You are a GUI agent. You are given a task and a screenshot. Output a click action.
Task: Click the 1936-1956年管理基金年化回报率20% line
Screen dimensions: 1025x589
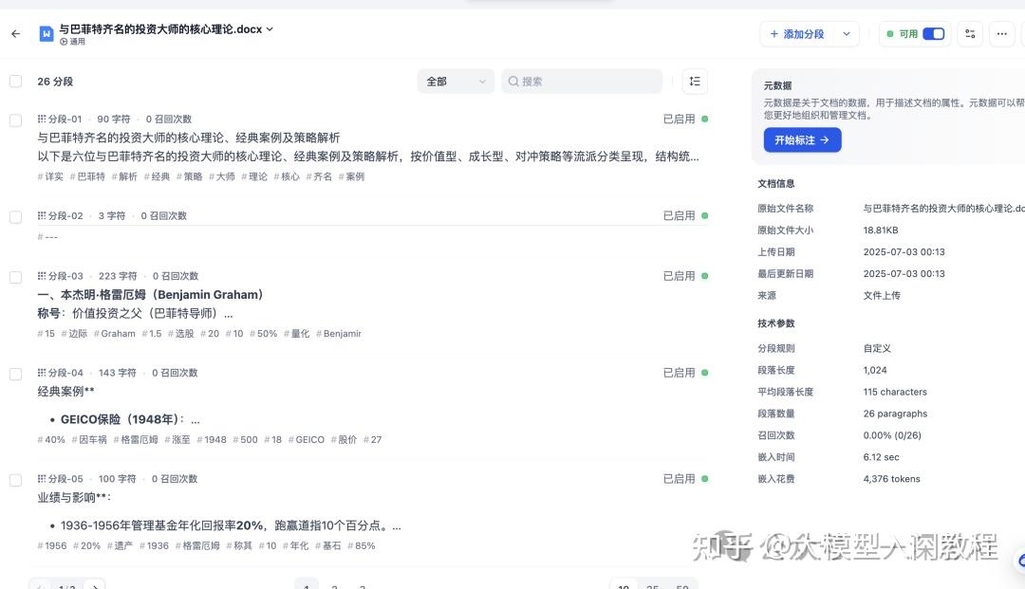pos(226,525)
